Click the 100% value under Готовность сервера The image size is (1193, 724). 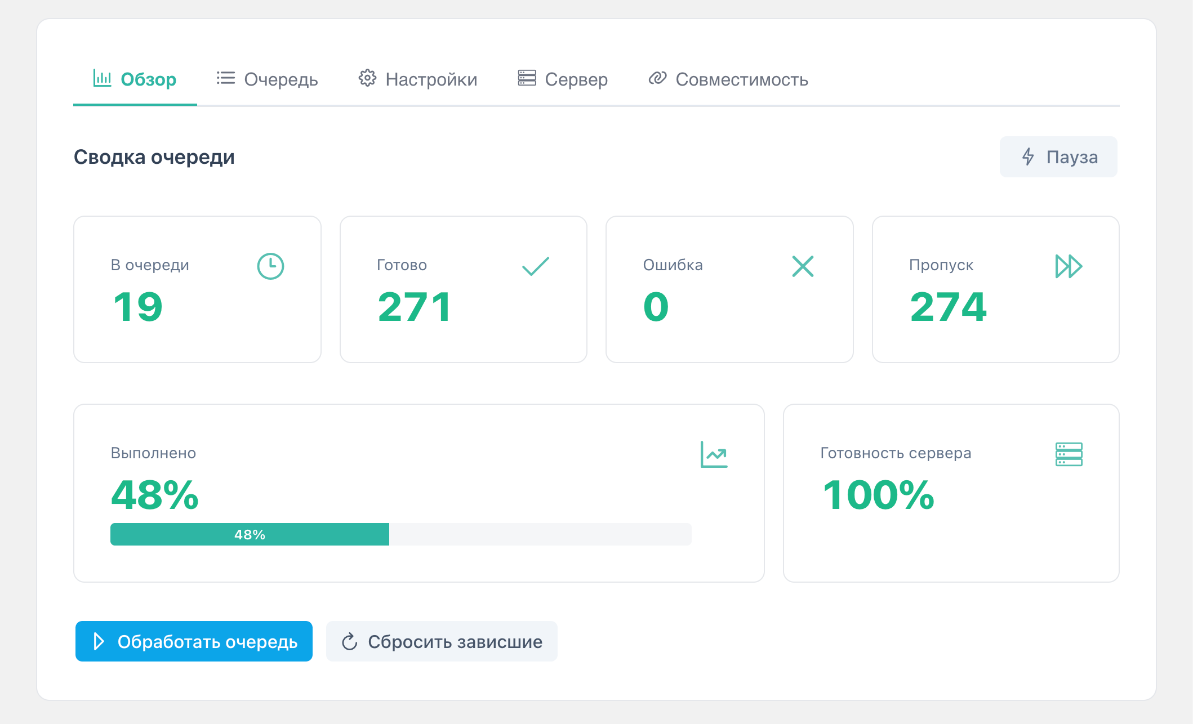tap(879, 495)
